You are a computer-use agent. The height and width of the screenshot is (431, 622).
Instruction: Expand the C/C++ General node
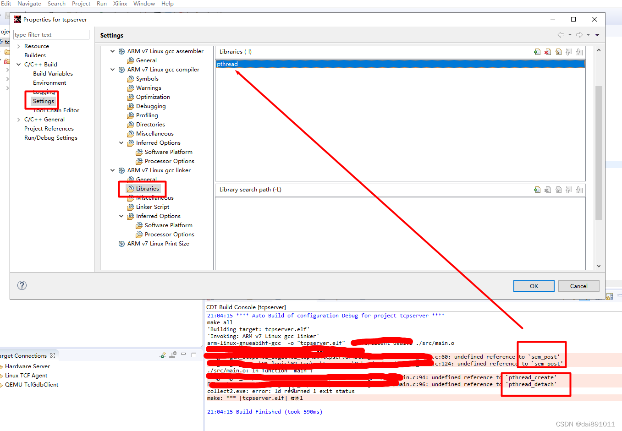point(18,120)
